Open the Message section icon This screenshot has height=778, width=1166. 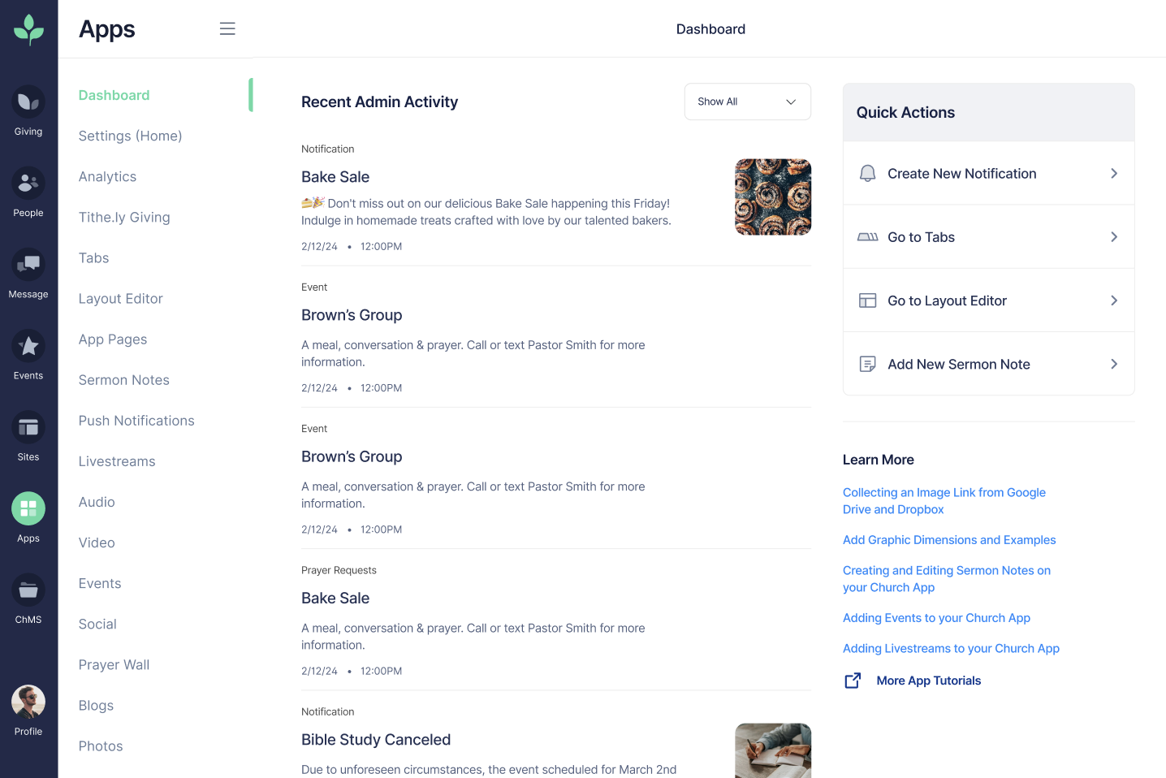(28, 265)
